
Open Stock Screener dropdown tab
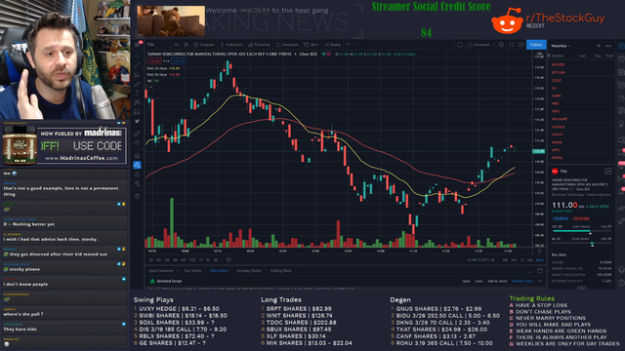click(163, 271)
